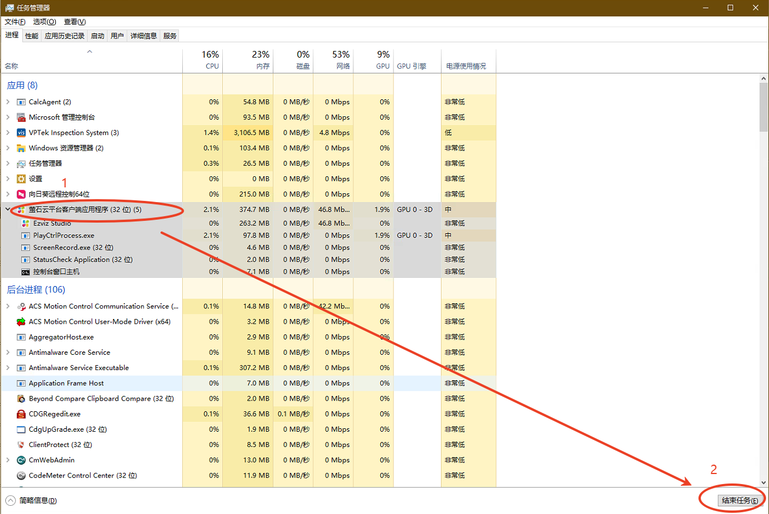The height and width of the screenshot is (514, 769).
Task: Switch to the 详细信息 tab
Action: pos(143,36)
